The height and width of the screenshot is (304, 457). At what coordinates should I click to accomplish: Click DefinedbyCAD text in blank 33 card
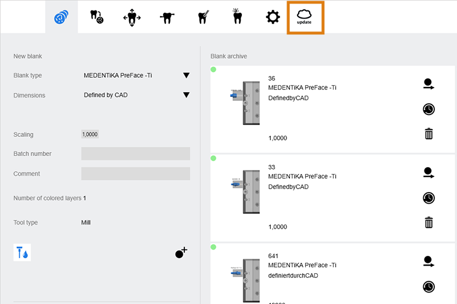click(288, 187)
